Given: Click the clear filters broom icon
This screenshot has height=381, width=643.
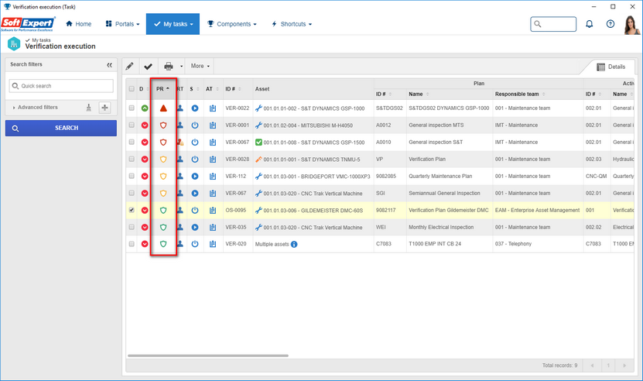Looking at the screenshot, I should 88,108.
